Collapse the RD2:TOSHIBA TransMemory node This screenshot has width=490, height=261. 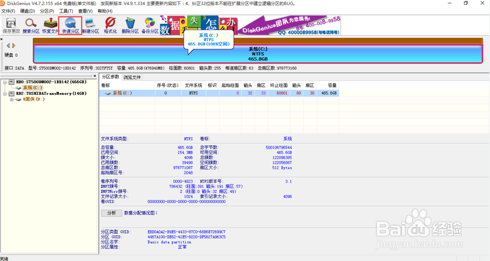click(x=5, y=94)
